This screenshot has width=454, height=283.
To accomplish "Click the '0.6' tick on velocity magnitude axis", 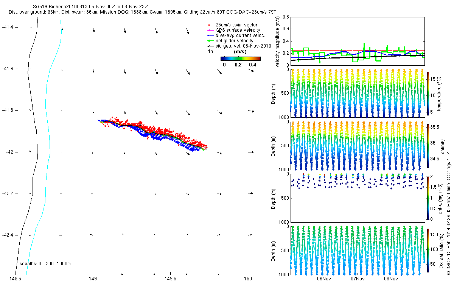I will (x=286, y=29).
